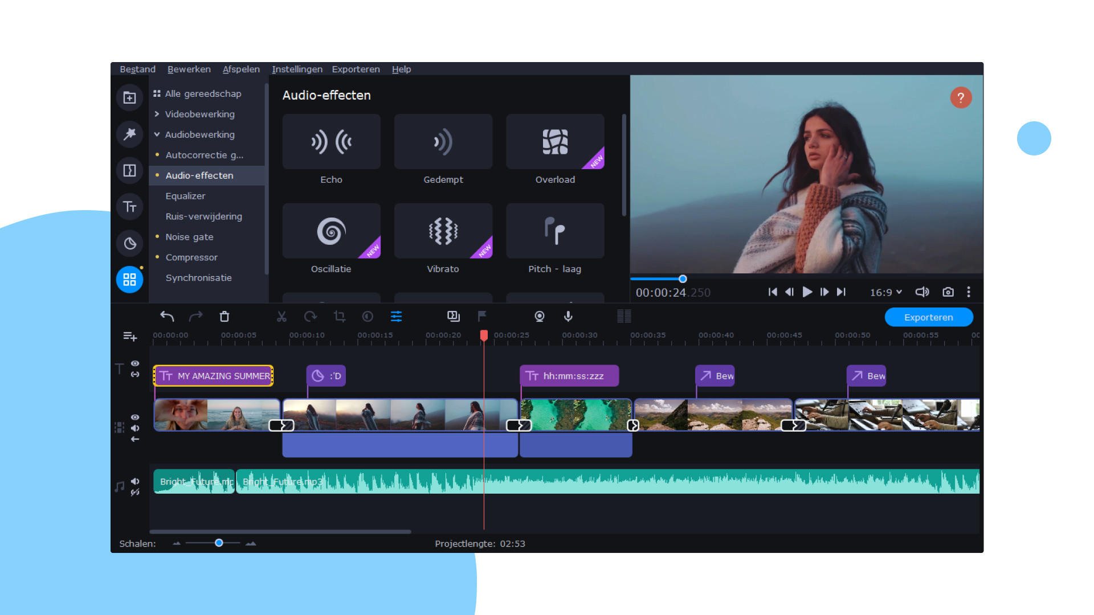
Task: Open the clip properties sliders icon
Action: (x=396, y=317)
